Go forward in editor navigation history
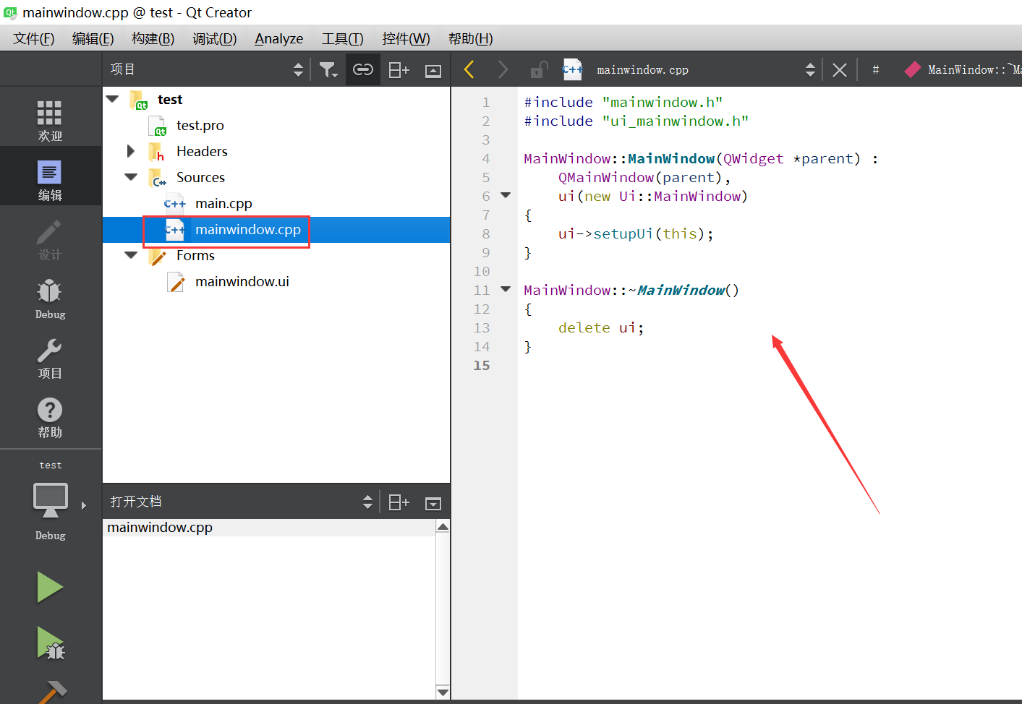Viewport: 1022px width, 704px height. (503, 69)
